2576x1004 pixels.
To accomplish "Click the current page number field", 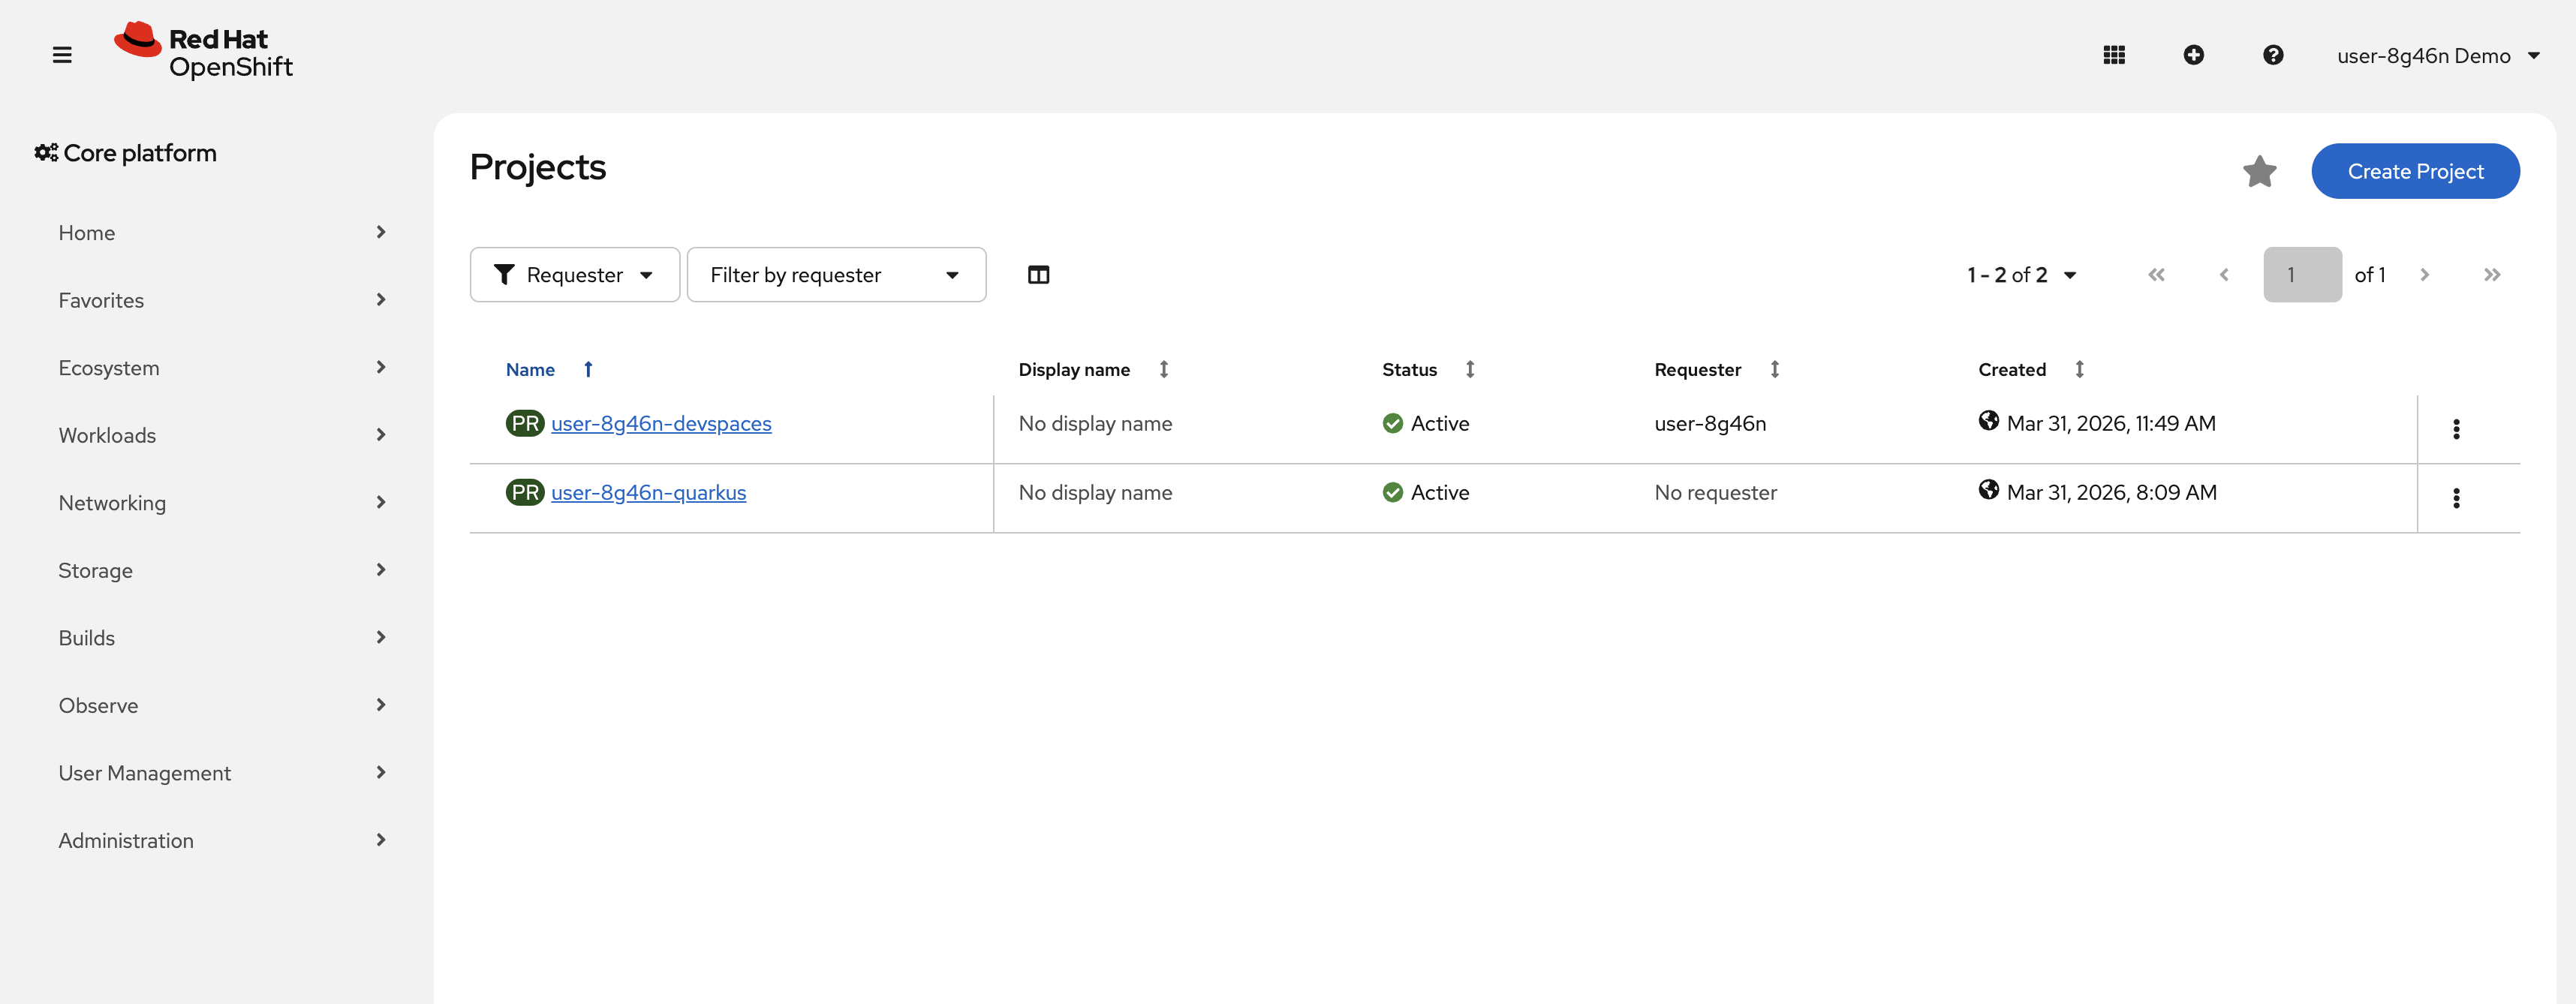I will point(2301,275).
